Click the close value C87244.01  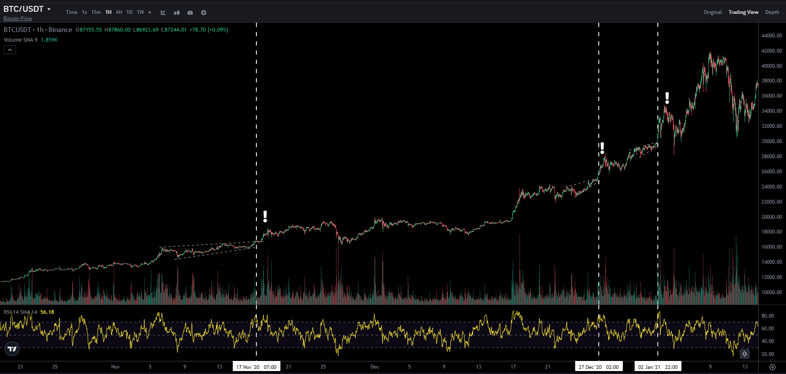(x=174, y=30)
